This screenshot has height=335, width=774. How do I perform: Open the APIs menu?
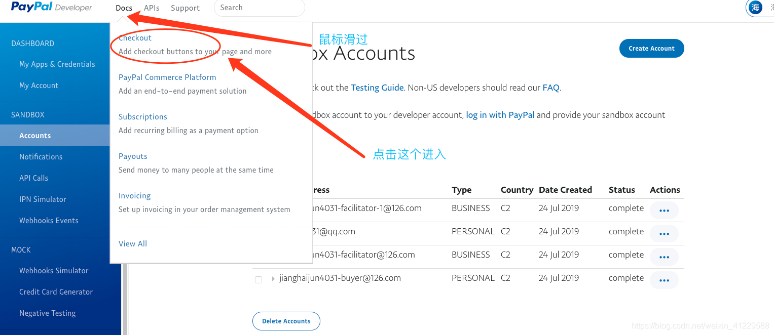[152, 8]
